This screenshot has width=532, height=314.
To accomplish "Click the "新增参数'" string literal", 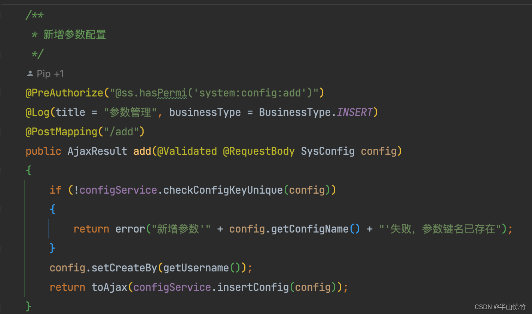I will click(x=181, y=229).
